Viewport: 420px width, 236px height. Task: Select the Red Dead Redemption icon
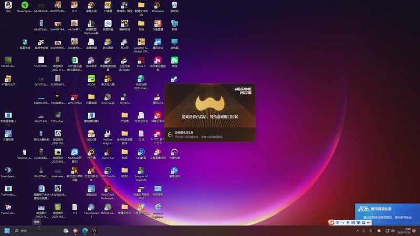click(108, 192)
